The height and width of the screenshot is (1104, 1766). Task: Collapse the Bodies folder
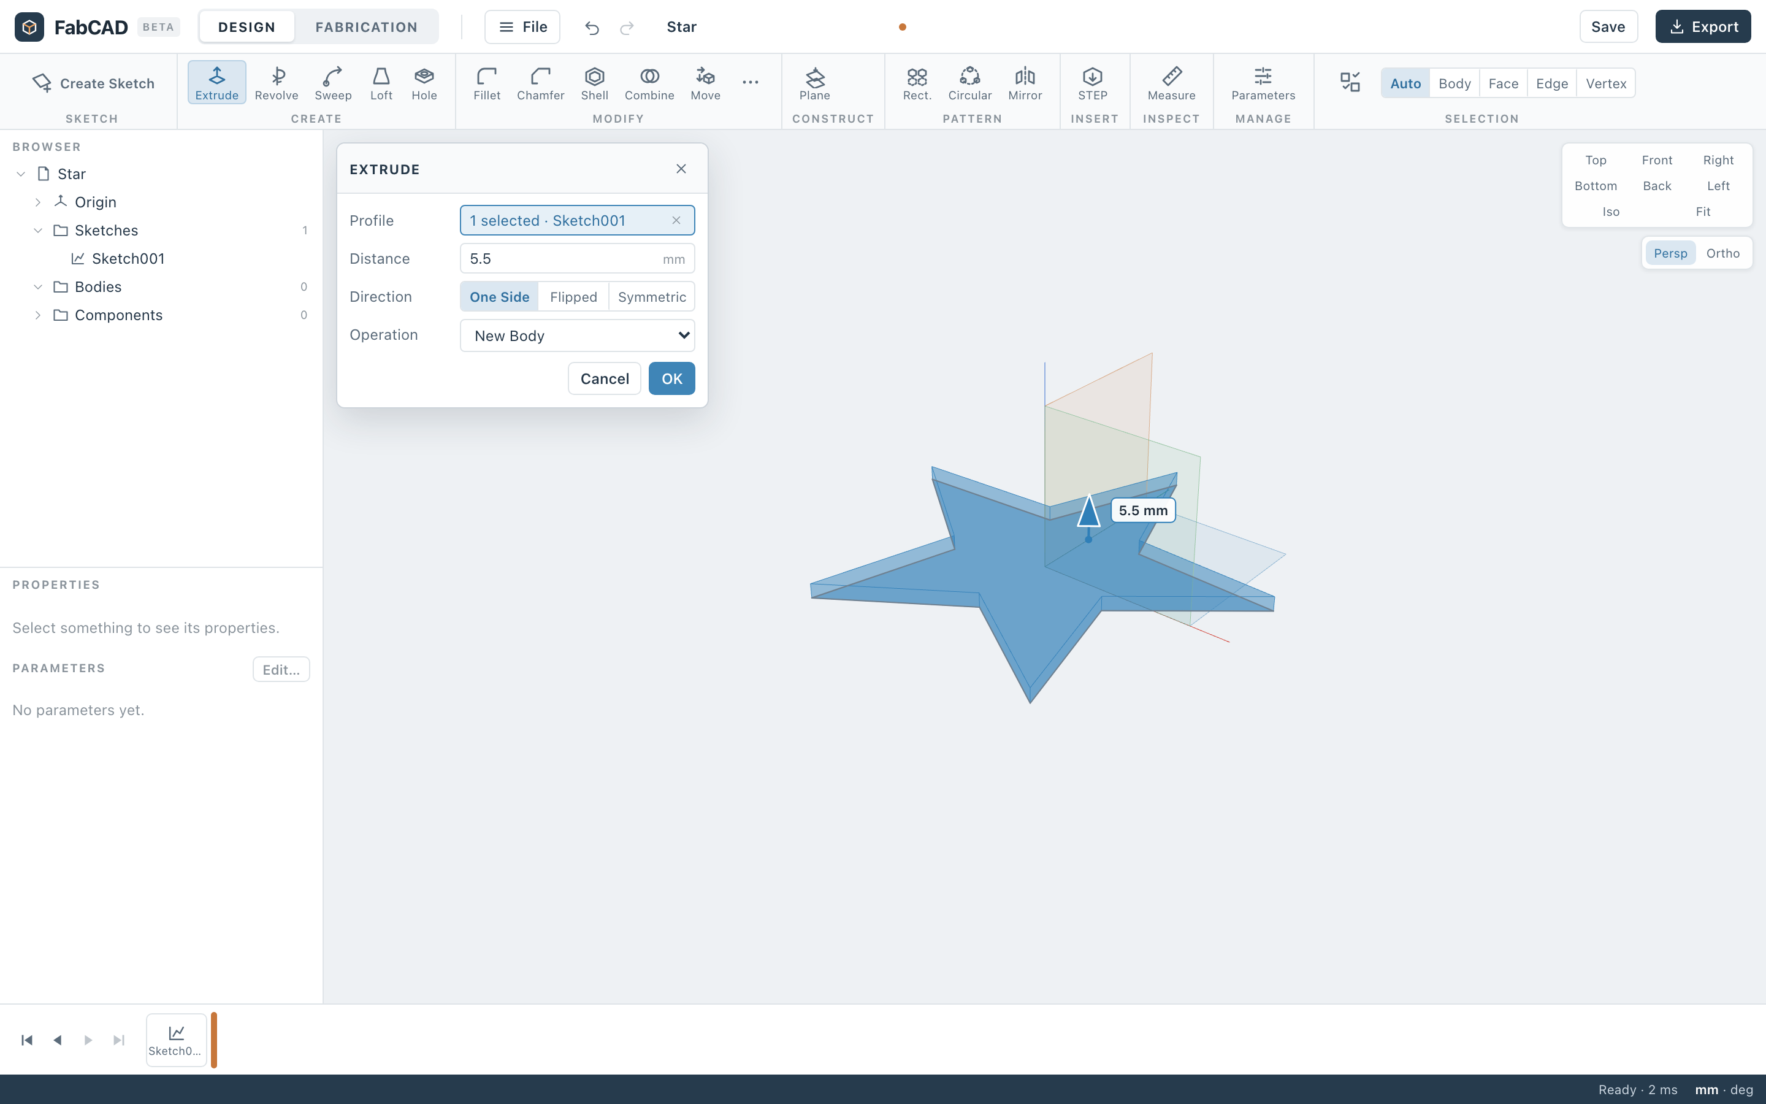(38, 287)
